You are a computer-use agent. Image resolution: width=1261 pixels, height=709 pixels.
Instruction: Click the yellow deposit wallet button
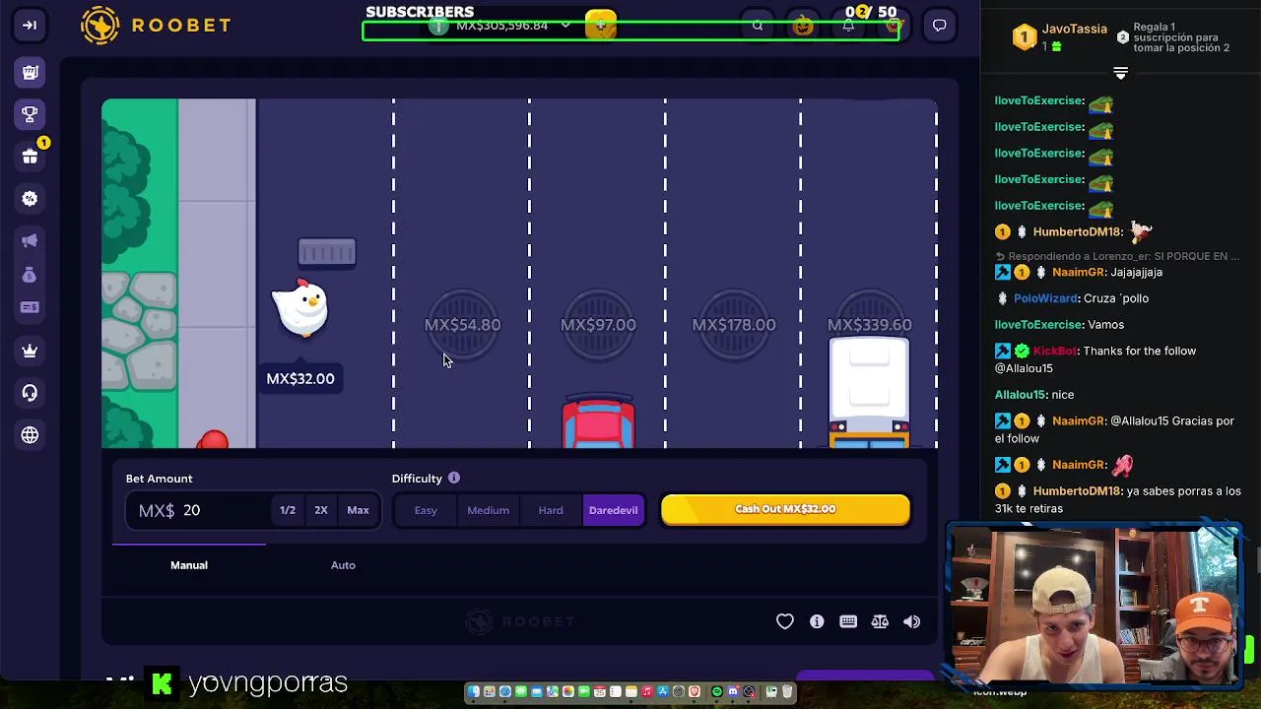(x=601, y=26)
